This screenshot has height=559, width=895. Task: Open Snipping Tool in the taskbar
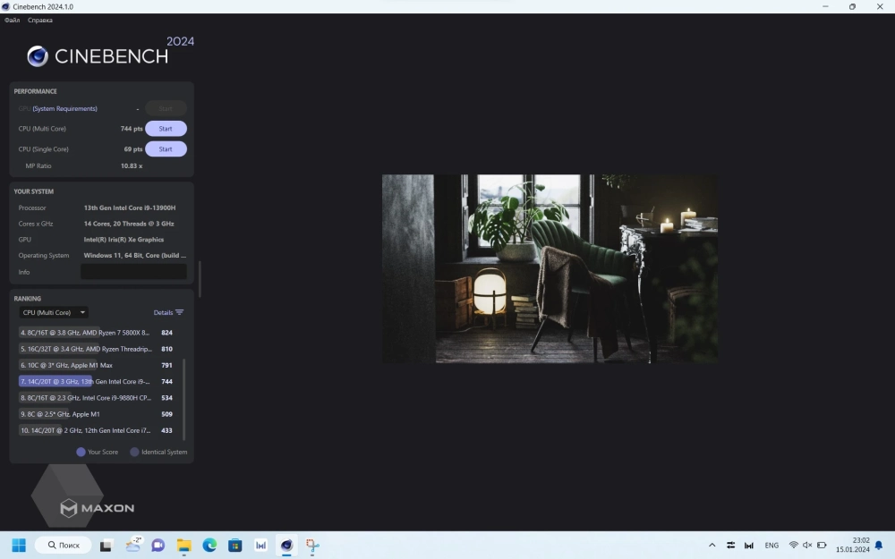click(312, 545)
